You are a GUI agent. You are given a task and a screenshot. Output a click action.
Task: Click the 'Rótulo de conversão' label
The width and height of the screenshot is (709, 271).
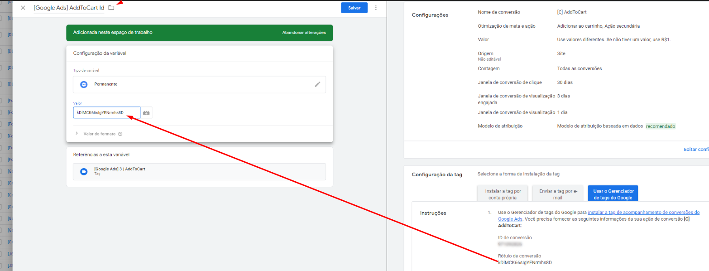coord(519,256)
